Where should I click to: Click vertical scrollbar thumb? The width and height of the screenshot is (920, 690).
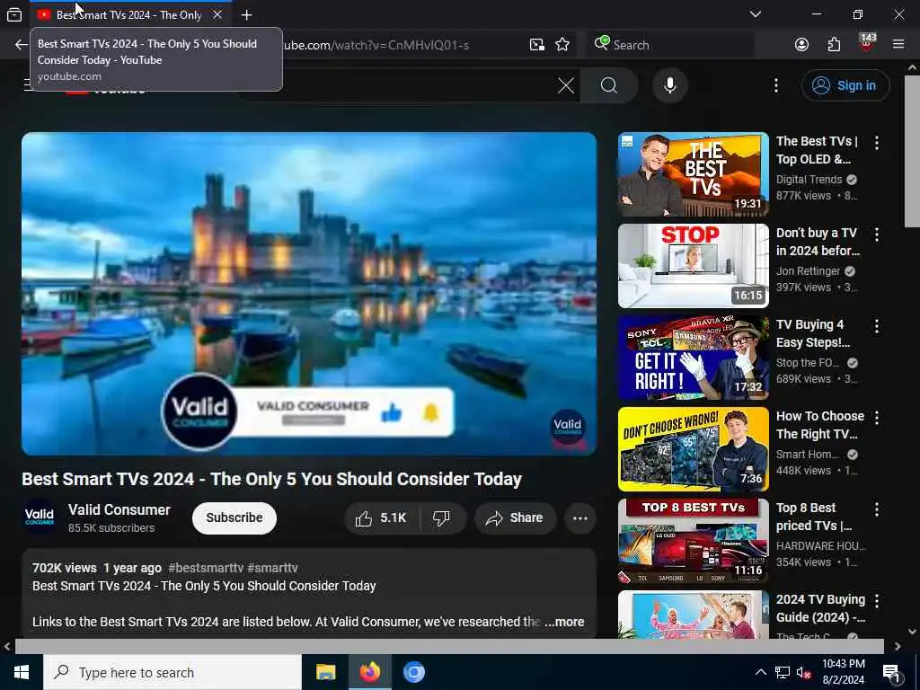coord(912,151)
